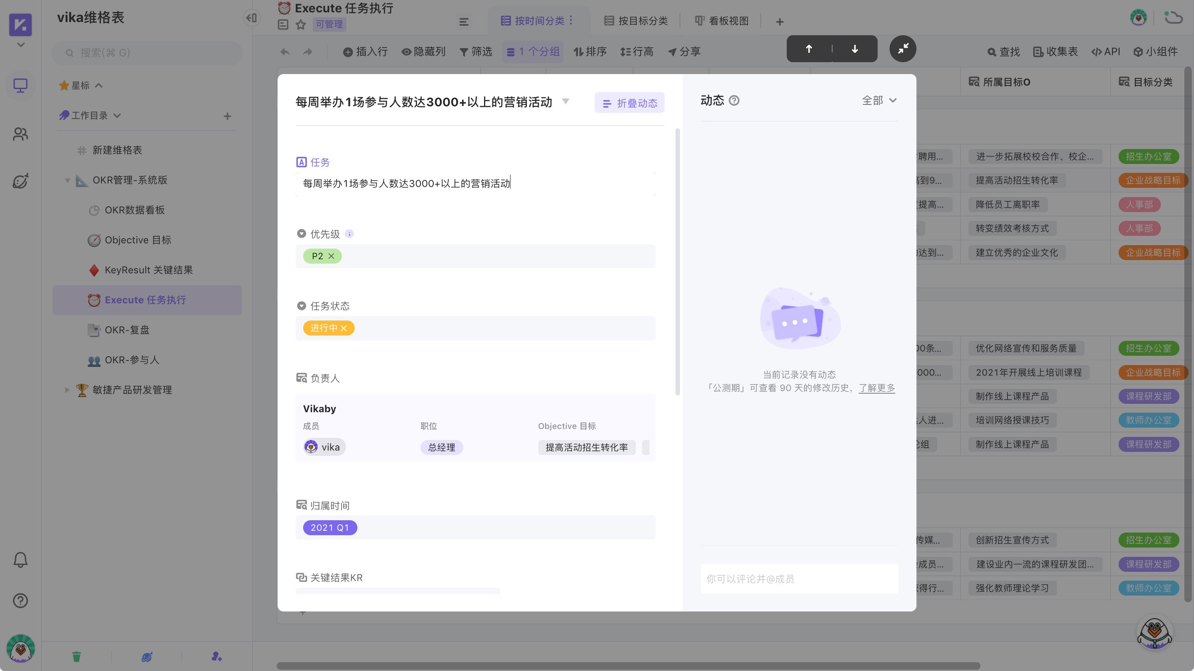Open notifications via the bell icon
Screen dimensions: 1194x671
point(20,559)
